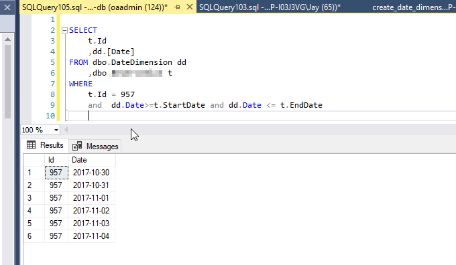Image resolution: width=456 pixels, height=265 pixels.
Task: Select the cell with date 2017-10-31
Action: click(x=92, y=185)
